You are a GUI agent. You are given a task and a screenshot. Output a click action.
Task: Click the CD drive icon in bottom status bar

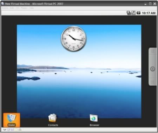click(x=8, y=129)
